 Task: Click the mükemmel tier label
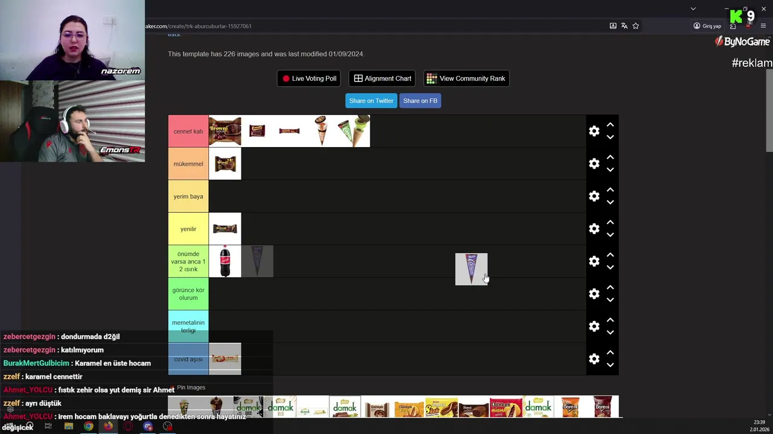(x=188, y=163)
